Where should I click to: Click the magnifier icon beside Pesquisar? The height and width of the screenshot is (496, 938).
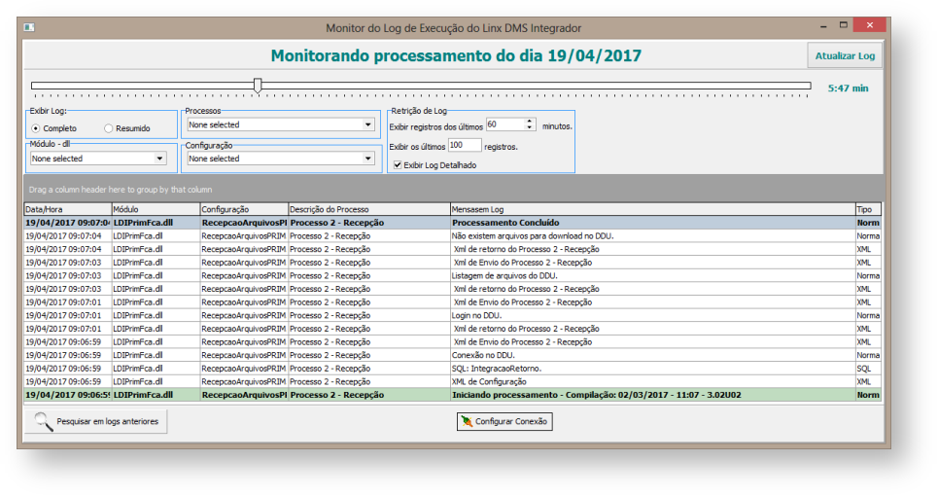click(43, 421)
